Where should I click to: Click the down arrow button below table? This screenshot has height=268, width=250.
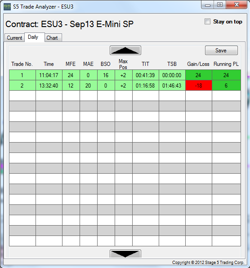(125, 254)
